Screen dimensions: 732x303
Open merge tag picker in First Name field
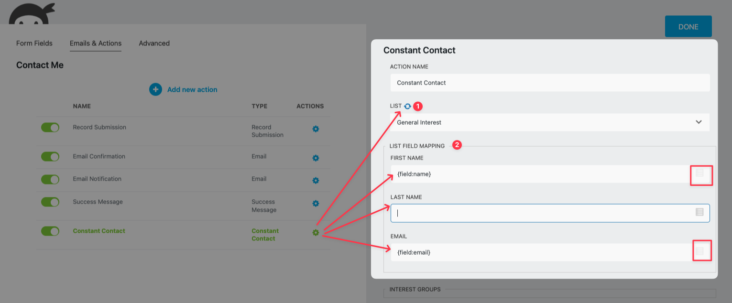point(699,173)
